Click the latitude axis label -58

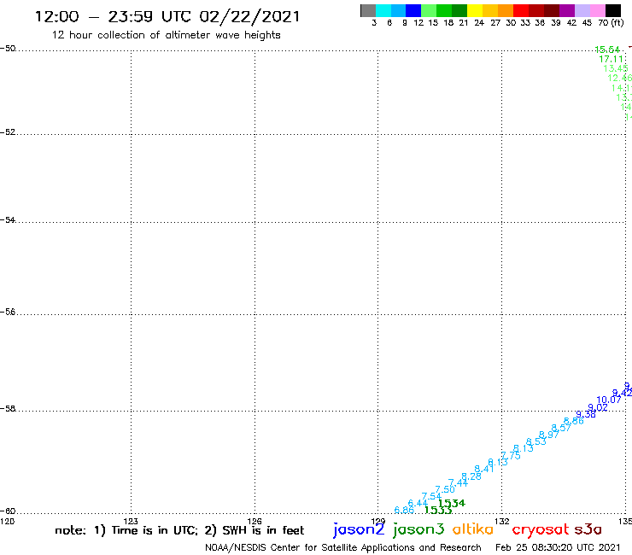click(x=8, y=409)
